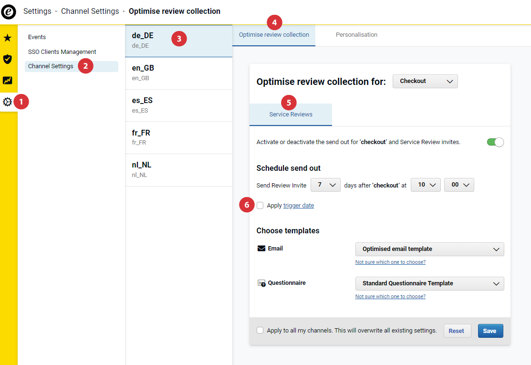Click the Email envelope icon
The width and height of the screenshot is (531, 365).
261,249
